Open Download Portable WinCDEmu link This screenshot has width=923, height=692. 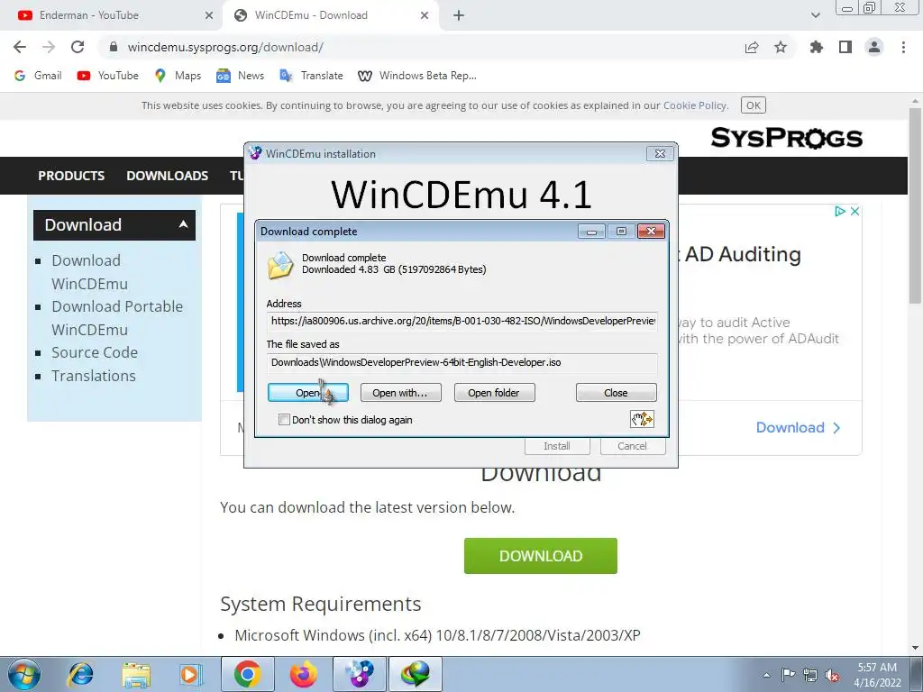coord(117,318)
